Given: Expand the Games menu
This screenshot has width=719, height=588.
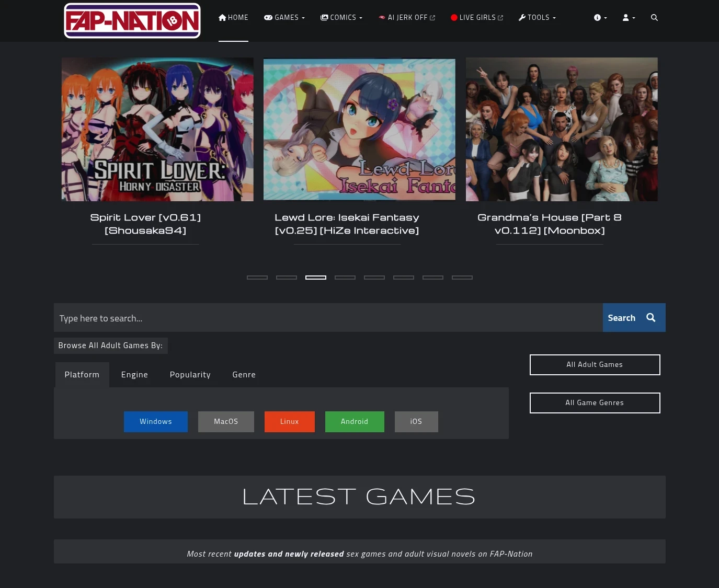Looking at the screenshot, I should (284, 18).
